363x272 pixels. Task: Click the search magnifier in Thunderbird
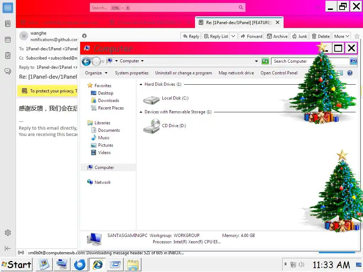click(x=241, y=8)
